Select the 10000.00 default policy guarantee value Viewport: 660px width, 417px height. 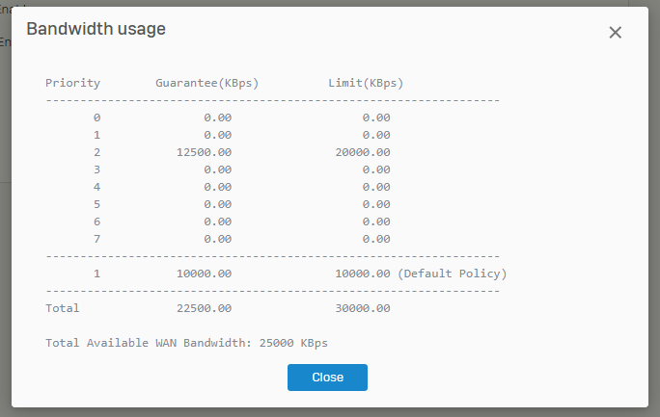204,274
